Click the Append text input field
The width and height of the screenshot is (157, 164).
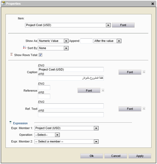click(86, 41)
